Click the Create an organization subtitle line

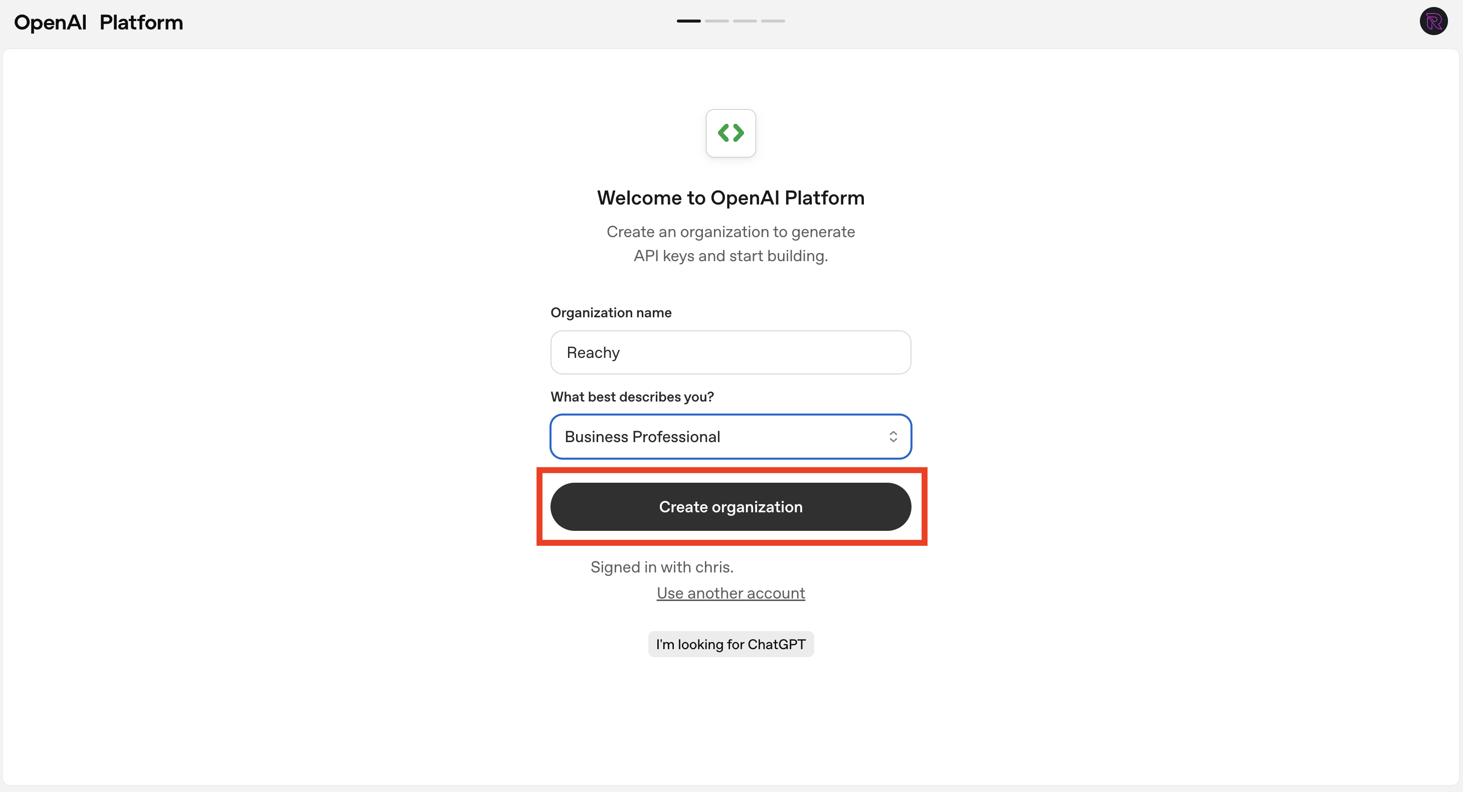pyautogui.click(x=730, y=232)
